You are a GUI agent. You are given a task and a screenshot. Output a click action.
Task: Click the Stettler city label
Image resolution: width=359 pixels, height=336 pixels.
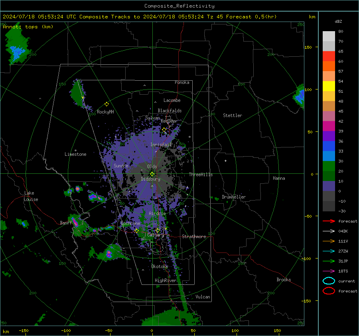click(x=233, y=115)
